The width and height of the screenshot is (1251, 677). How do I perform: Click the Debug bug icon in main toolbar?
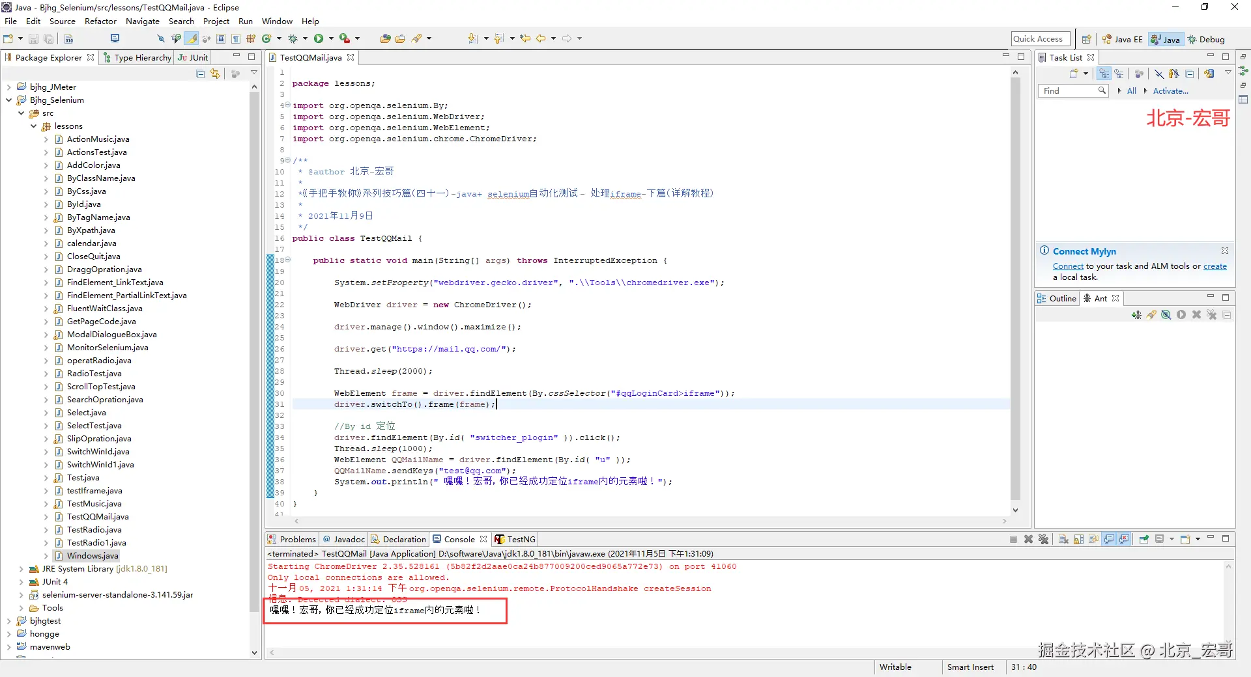click(x=293, y=39)
